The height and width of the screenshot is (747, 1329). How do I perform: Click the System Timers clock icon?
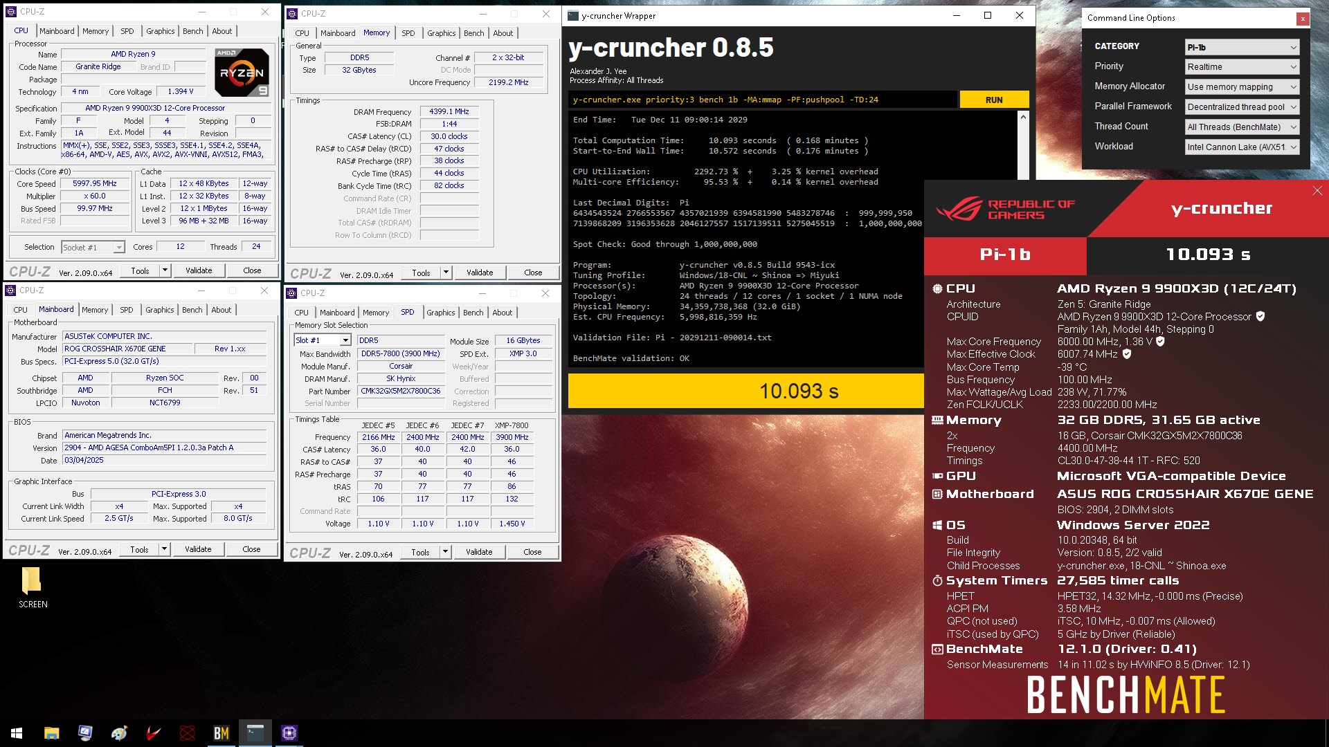pyautogui.click(x=937, y=581)
